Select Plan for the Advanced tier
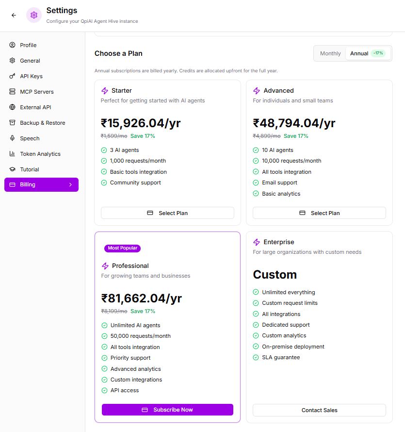 click(319, 213)
